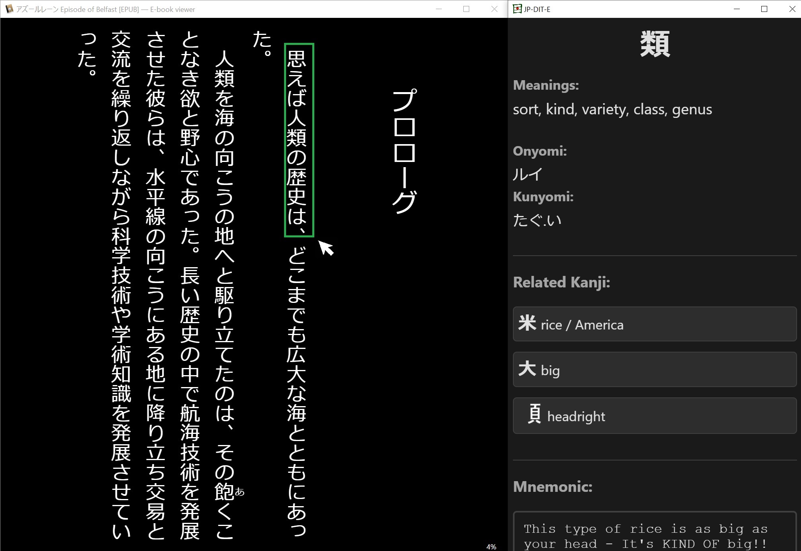Click the kunyomi reading たぐ.い
801x551 pixels.
click(x=537, y=220)
